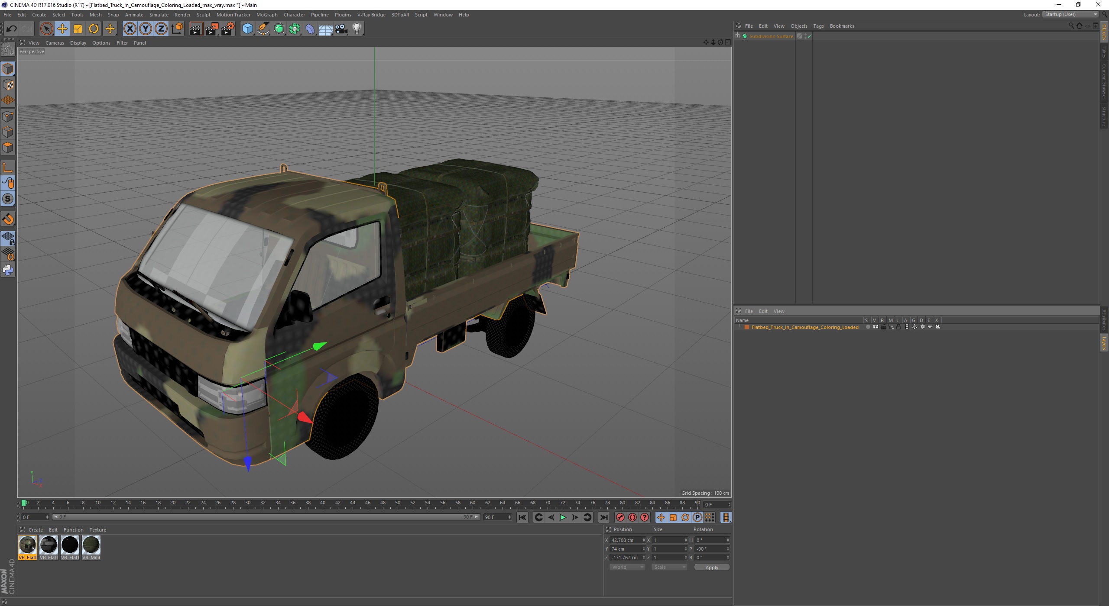Click the Rotation P field stepper arrows
1109x606 pixels.
pos(728,549)
